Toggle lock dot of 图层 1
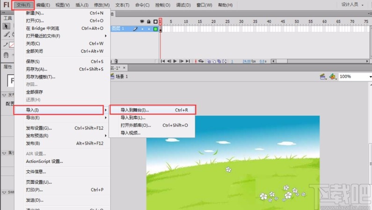 tap(149, 29)
